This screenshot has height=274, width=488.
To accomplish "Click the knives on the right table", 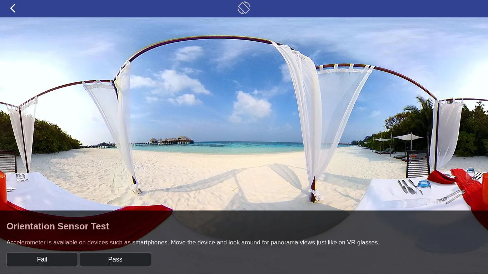I will coord(407,187).
